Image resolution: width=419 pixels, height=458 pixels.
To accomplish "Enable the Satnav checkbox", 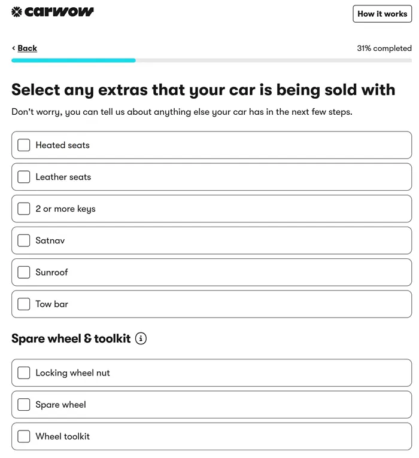I will pyautogui.click(x=24, y=240).
